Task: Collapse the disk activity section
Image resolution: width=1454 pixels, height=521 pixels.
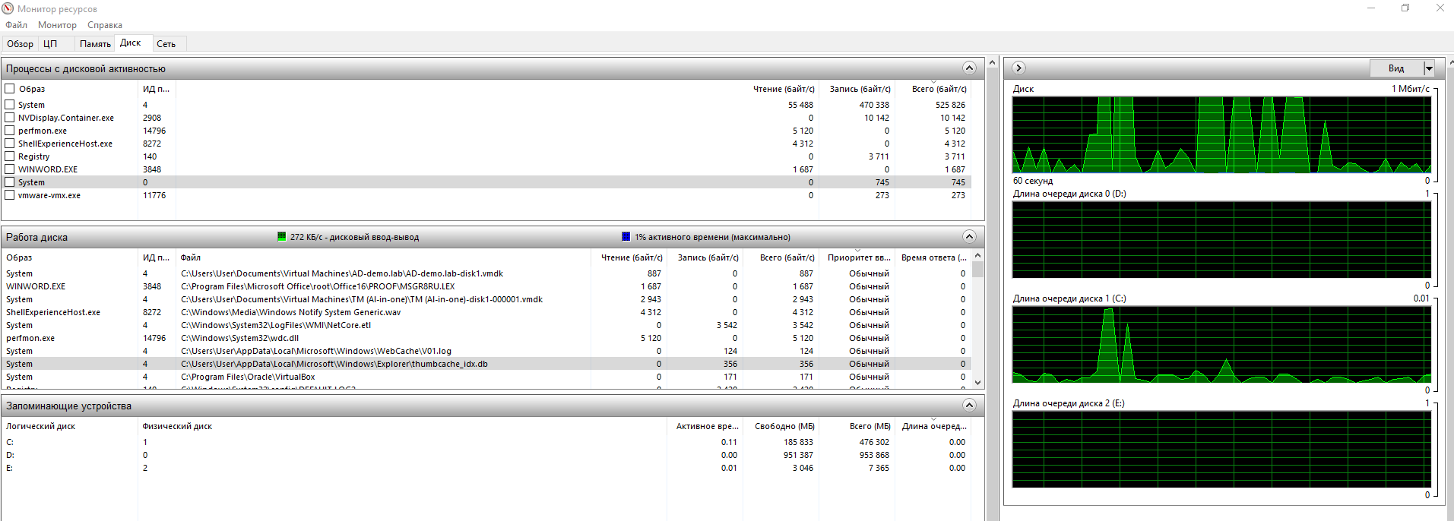Action: pyautogui.click(x=969, y=237)
